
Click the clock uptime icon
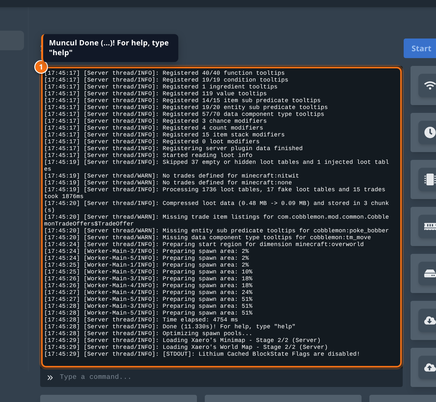[430, 132]
